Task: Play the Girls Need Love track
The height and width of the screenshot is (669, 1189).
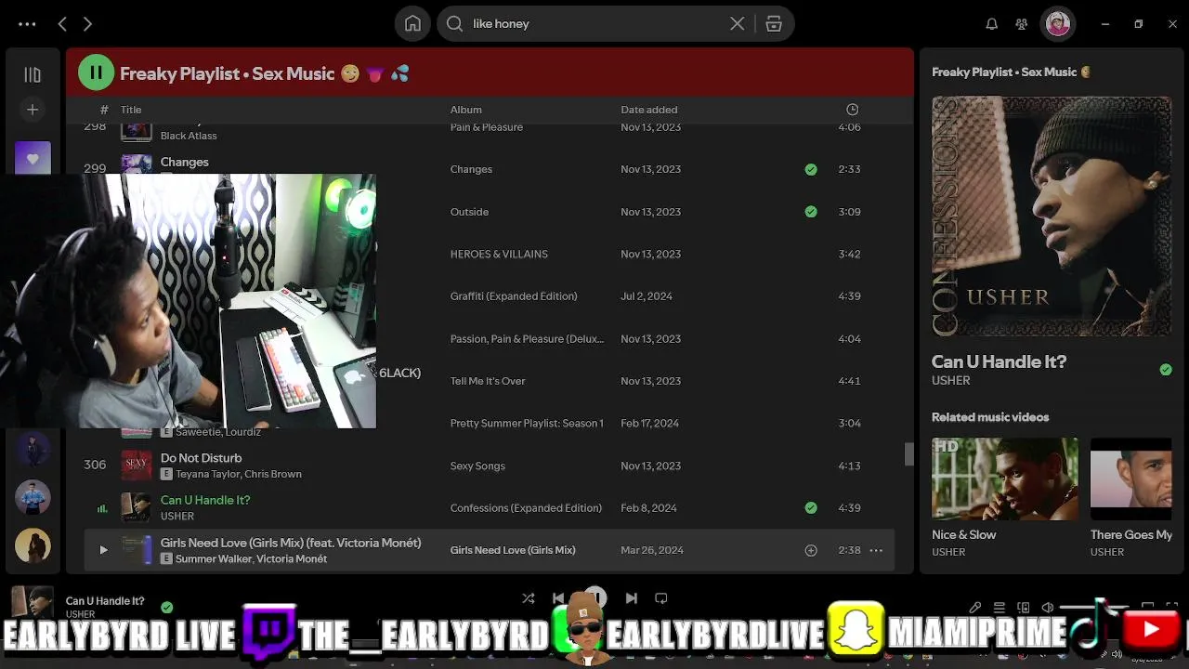Action: pos(103,550)
